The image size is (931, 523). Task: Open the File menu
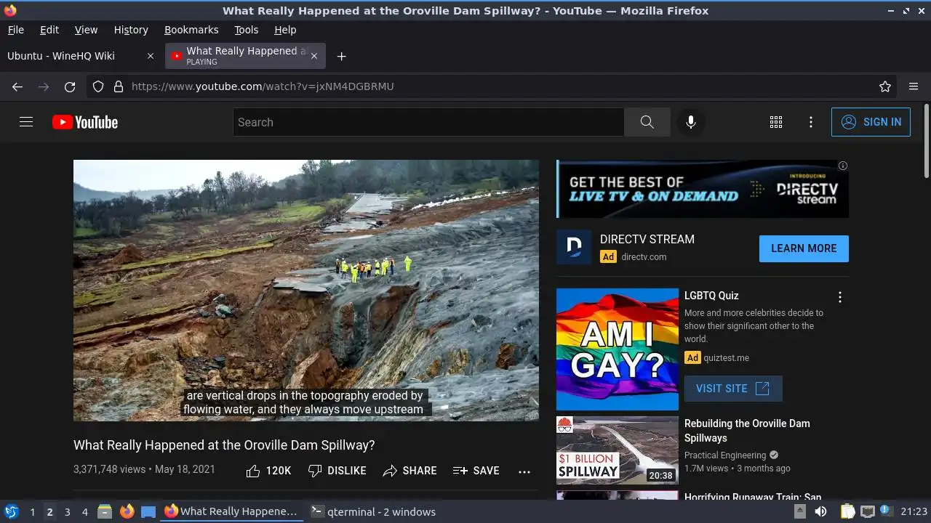(15, 30)
